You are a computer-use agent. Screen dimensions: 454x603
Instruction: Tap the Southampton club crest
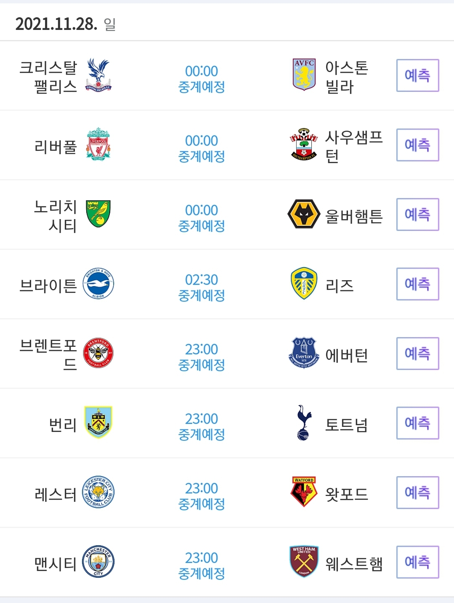(x=304, y=144)
